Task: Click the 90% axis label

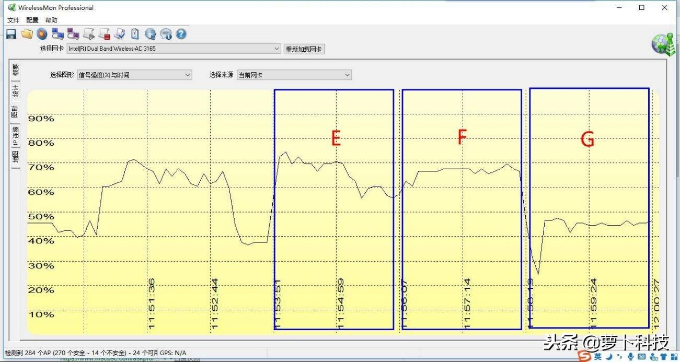Action: [41, 119]
